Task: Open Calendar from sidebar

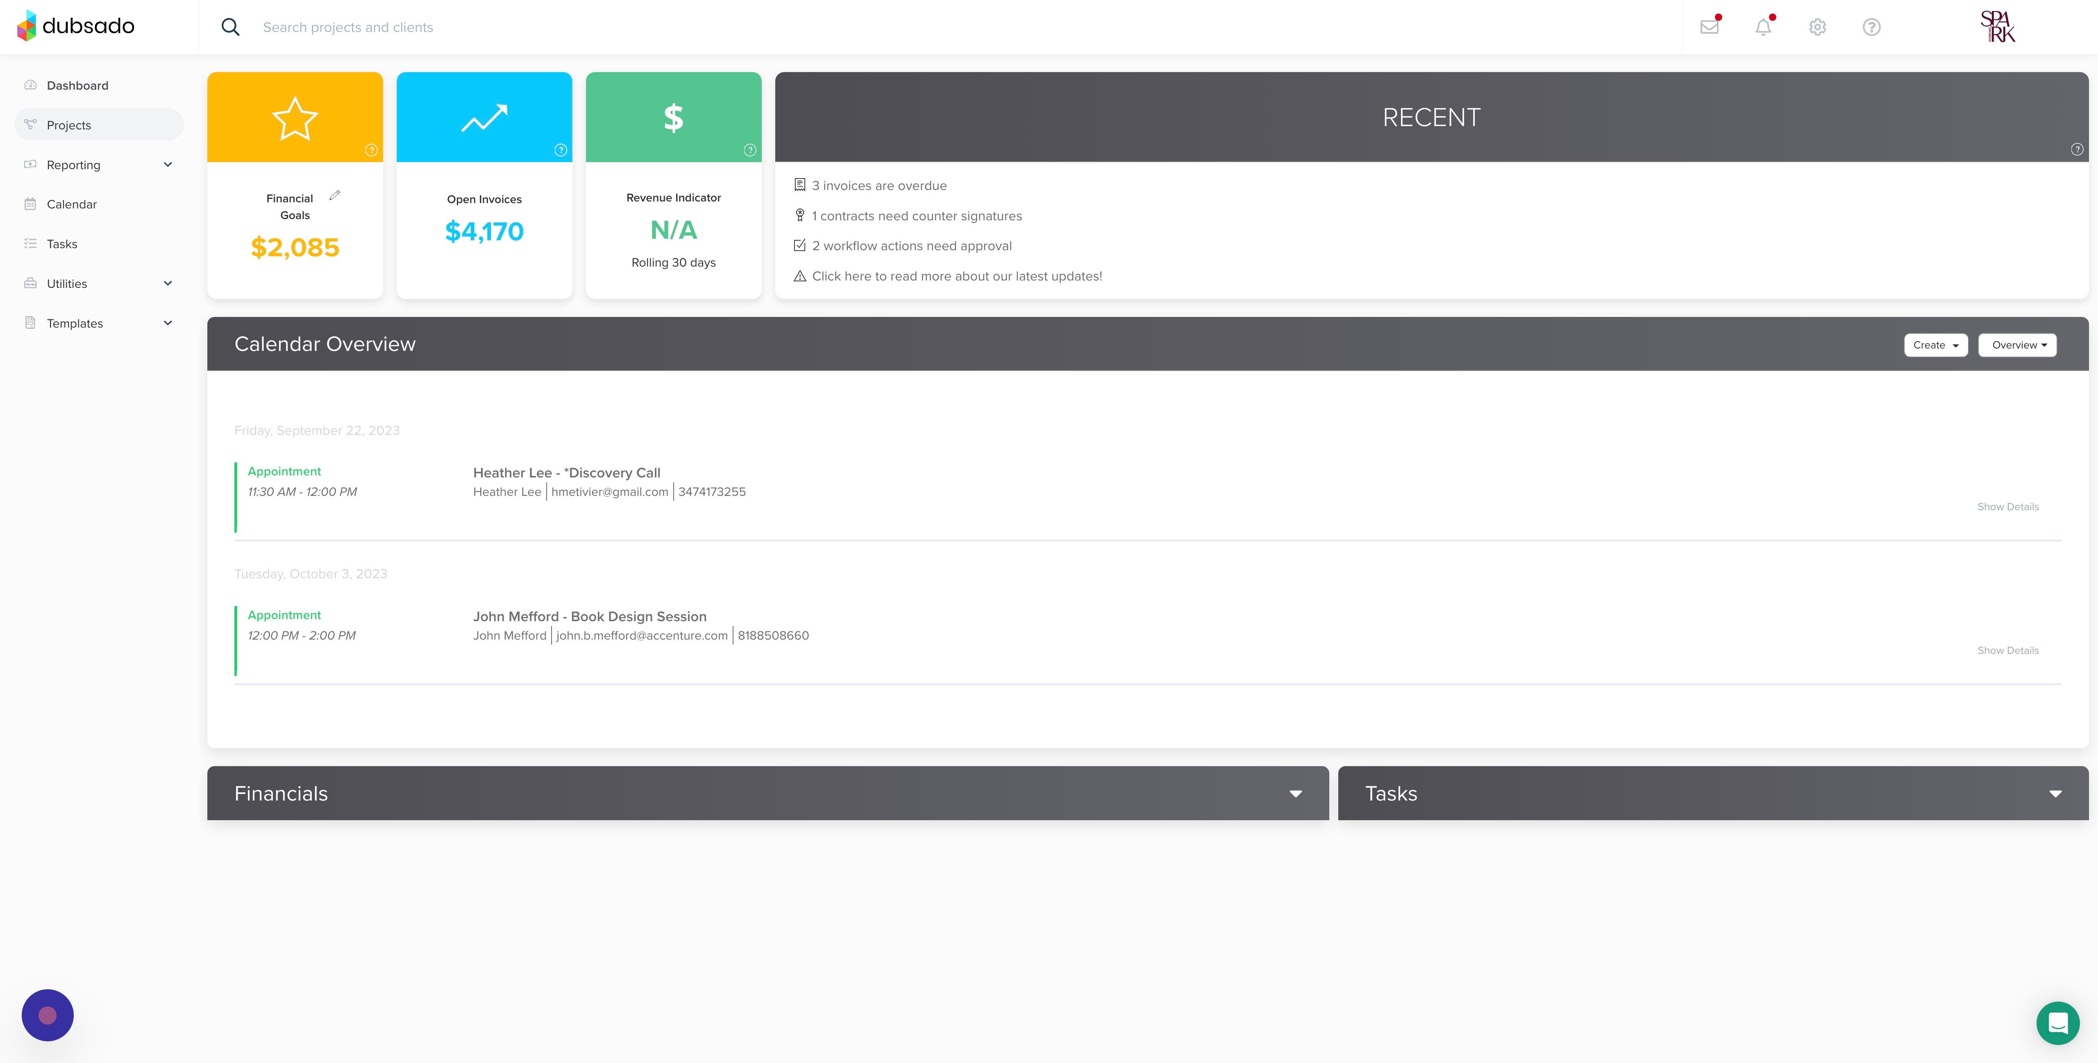Action: pyautogui.click(x=72, y=204)
